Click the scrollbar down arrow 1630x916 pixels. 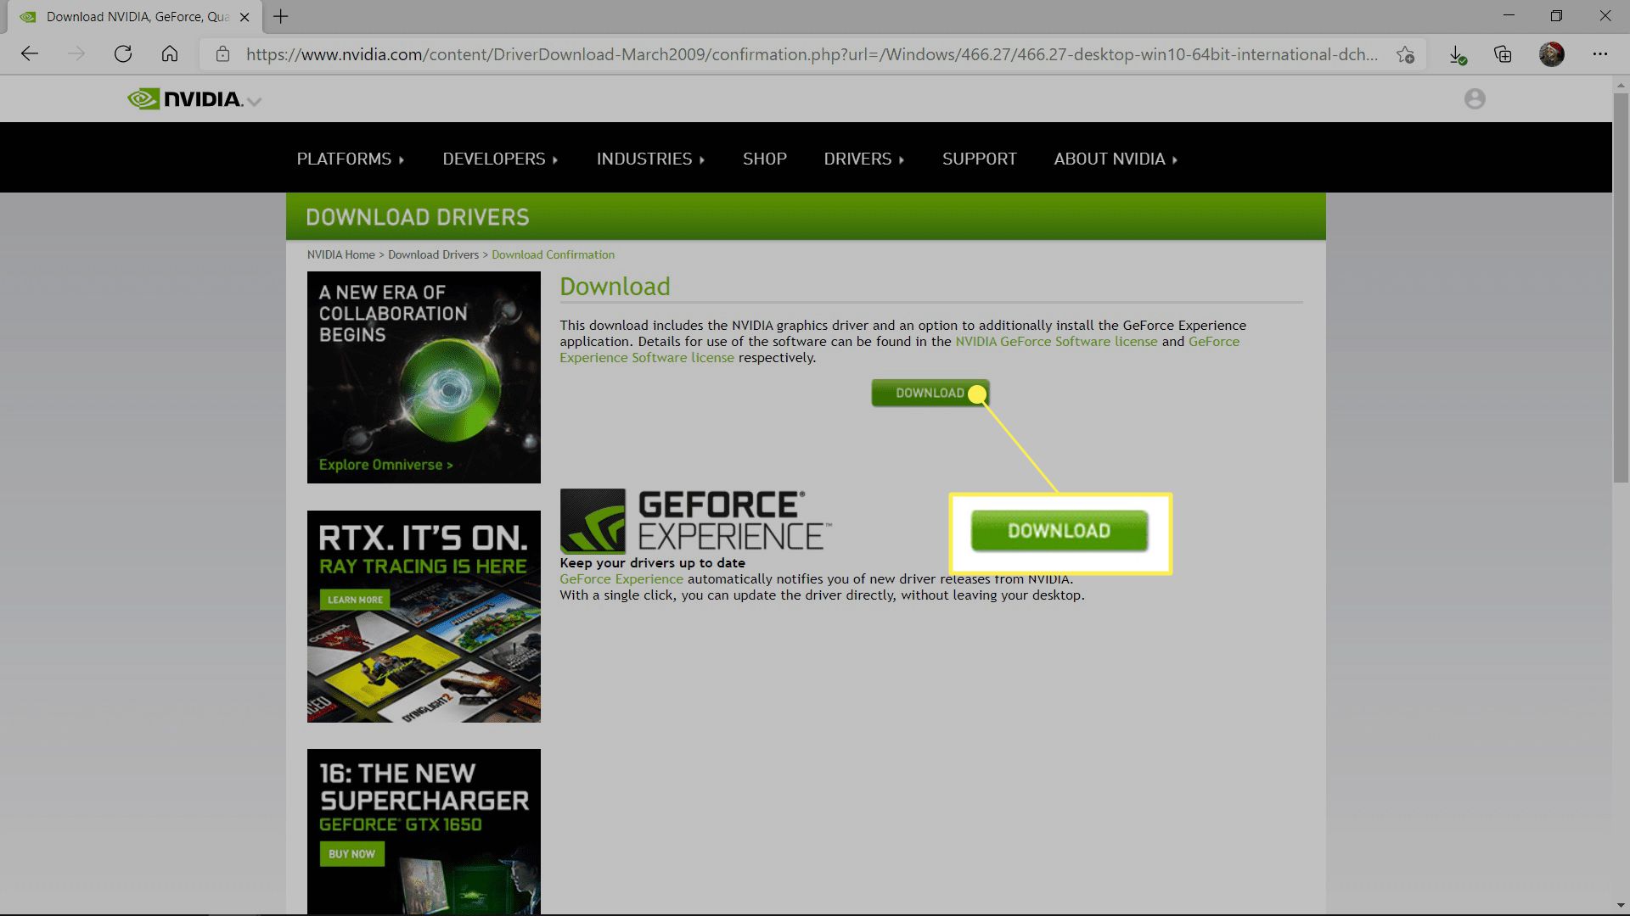tap(1621, 906)
